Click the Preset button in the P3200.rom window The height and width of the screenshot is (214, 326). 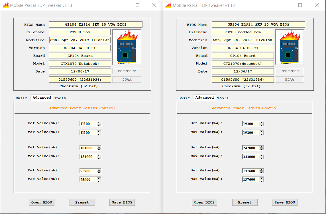(82, 202)
